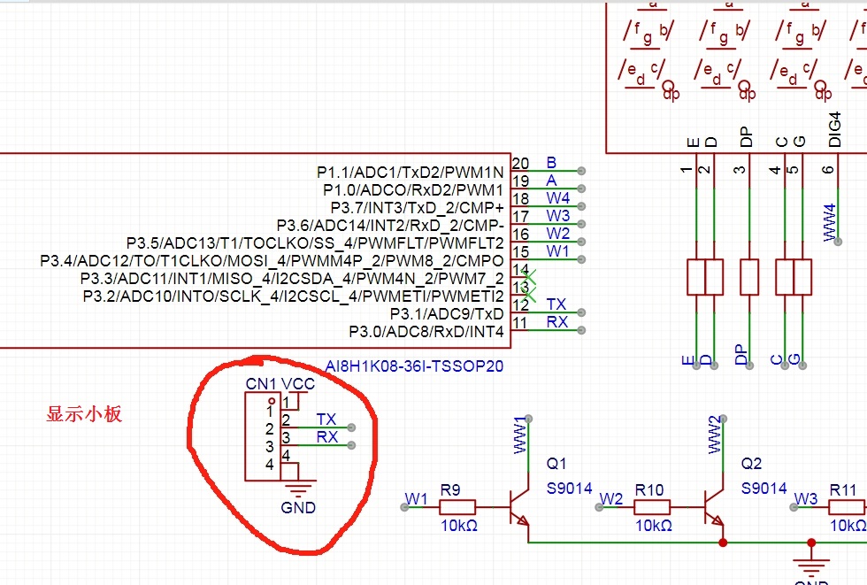The height and width of the screenshot is (585, 867).
Task: Click the R10 resistor body
Action: click(x=652, y=507)
